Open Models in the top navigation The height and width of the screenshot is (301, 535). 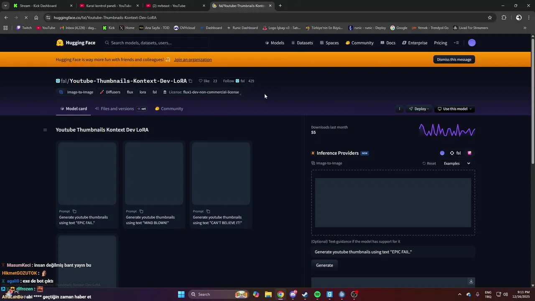tap(275, 43)
